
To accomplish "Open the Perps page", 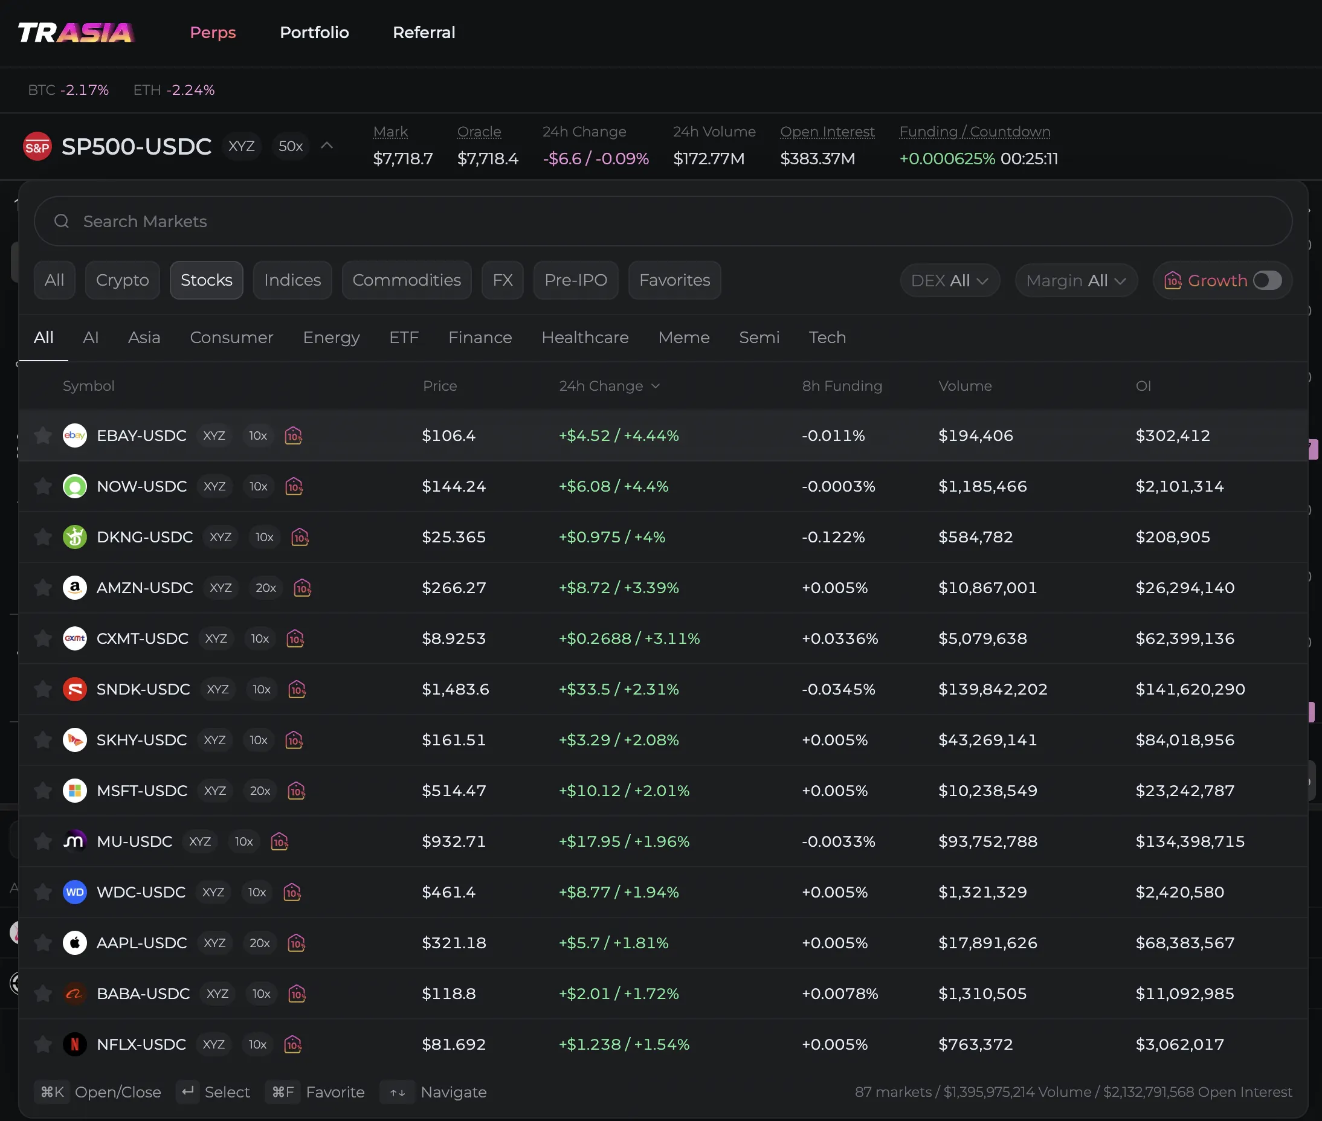I will [213, 33].
